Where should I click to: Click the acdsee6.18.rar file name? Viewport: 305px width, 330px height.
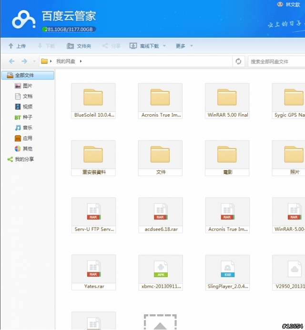point(161,229)
